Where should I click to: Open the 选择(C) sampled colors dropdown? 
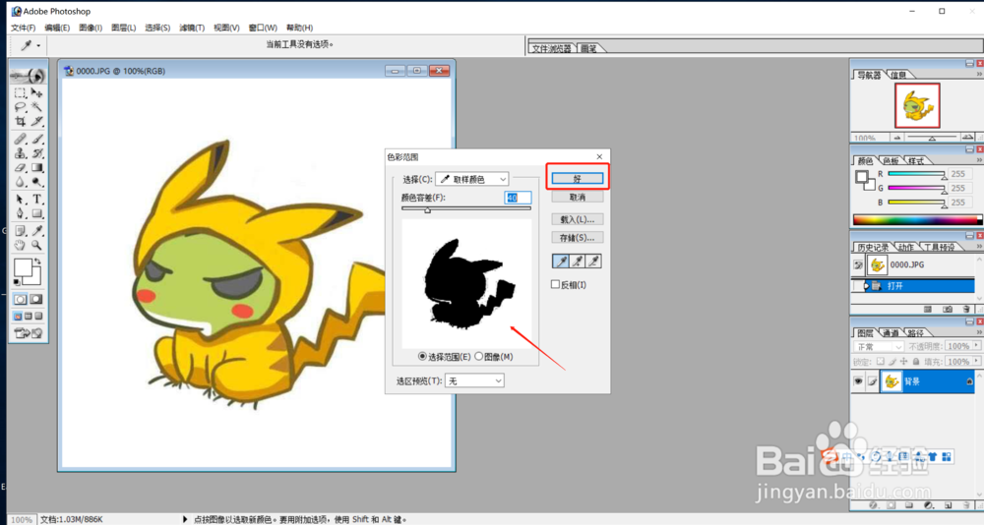point(472,179)
